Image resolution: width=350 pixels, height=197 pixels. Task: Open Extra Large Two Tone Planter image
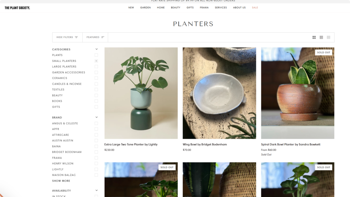pos(141,93)
